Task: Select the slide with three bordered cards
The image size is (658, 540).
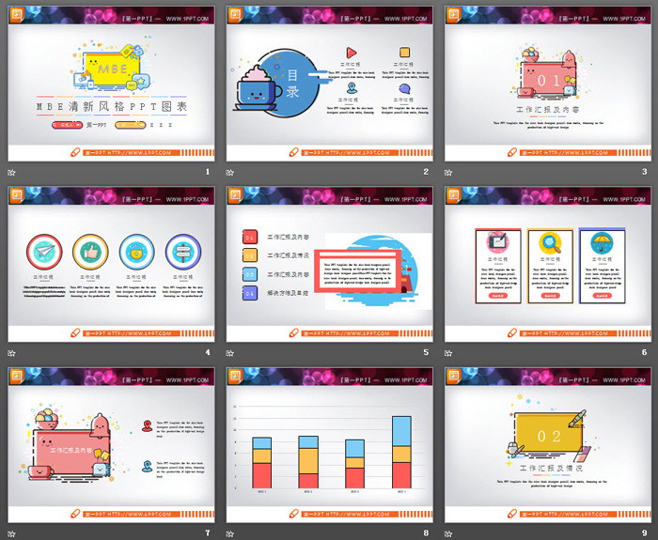Action: 547,264
